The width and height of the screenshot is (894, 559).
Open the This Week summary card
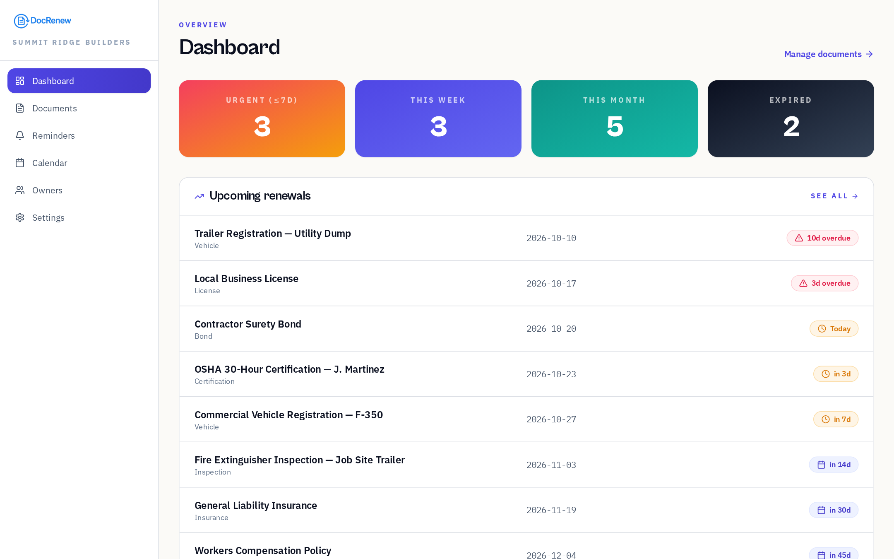coord(438,118)
